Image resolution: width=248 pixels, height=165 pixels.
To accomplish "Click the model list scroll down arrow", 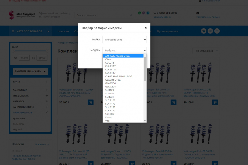I will [x=145, y=121].
